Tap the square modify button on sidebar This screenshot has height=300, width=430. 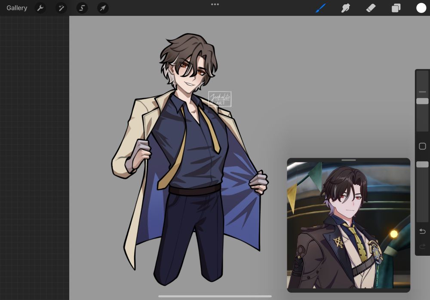(422, 146)
